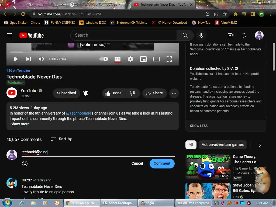
Task: Open the Chrome extensions puzzle icon
Action: (235, 14)
